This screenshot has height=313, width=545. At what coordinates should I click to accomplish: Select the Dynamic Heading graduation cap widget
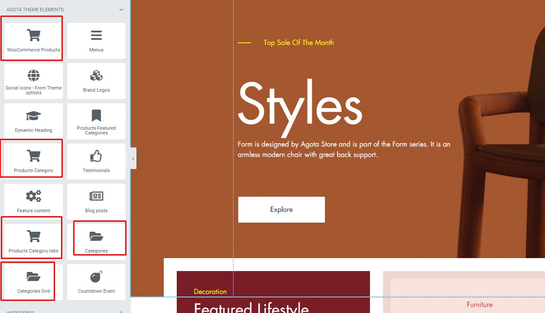pos(33,121)
